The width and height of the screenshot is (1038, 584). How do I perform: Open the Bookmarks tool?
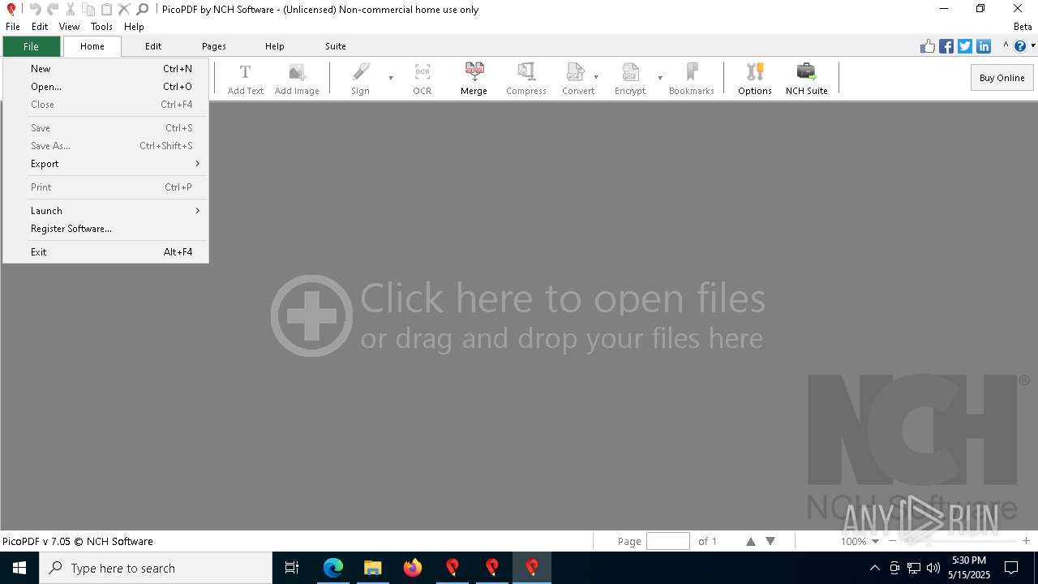click(692, 79)
